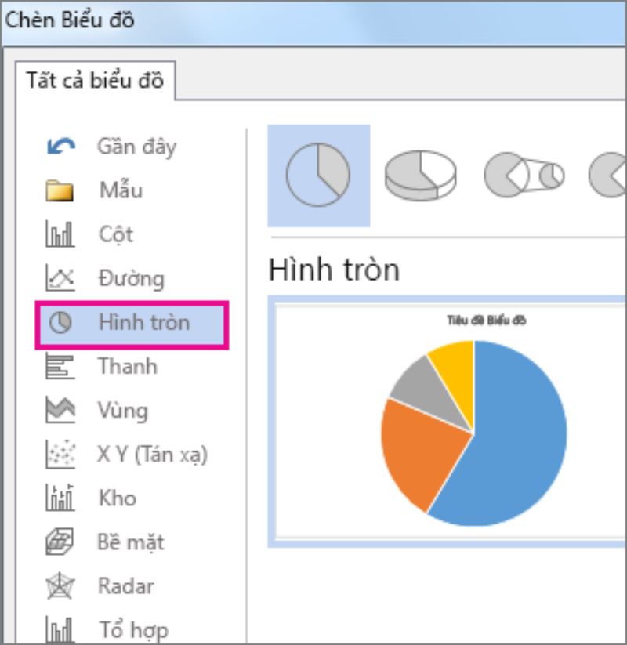Viewport: 627px width, 645px height.
Task: Select the flat 2-D pie subtype
Action: click(318, 176)
